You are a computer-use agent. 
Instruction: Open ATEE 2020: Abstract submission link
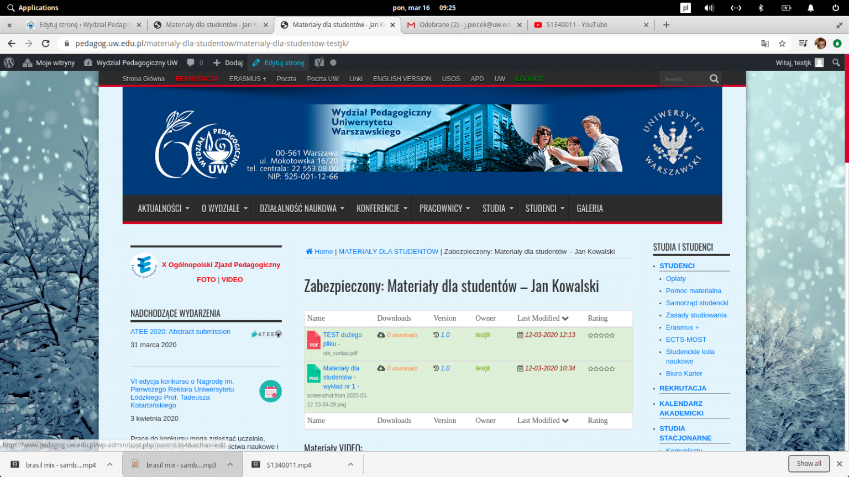pos(180,332)
